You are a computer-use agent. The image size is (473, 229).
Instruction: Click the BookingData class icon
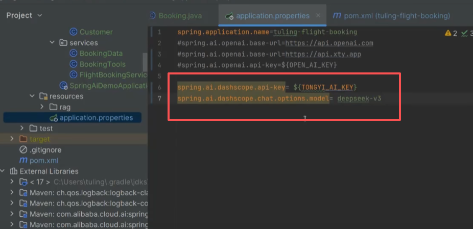[x=74, y=54]
